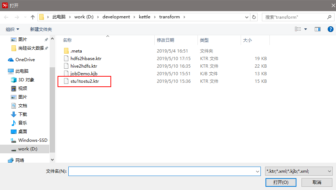Select work (D:) in breadcrumb
This screenshot has width=336, height=190.
click(x=84, y=17)
